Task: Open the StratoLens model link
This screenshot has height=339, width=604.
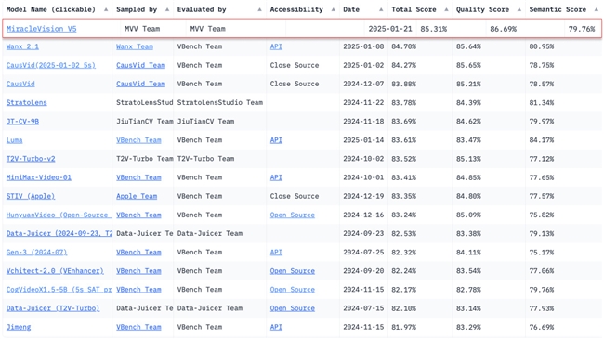Action: [x=27, y=102]
